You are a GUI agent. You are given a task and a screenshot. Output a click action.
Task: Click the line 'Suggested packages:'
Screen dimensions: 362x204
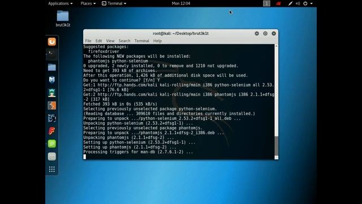(106, 46)
